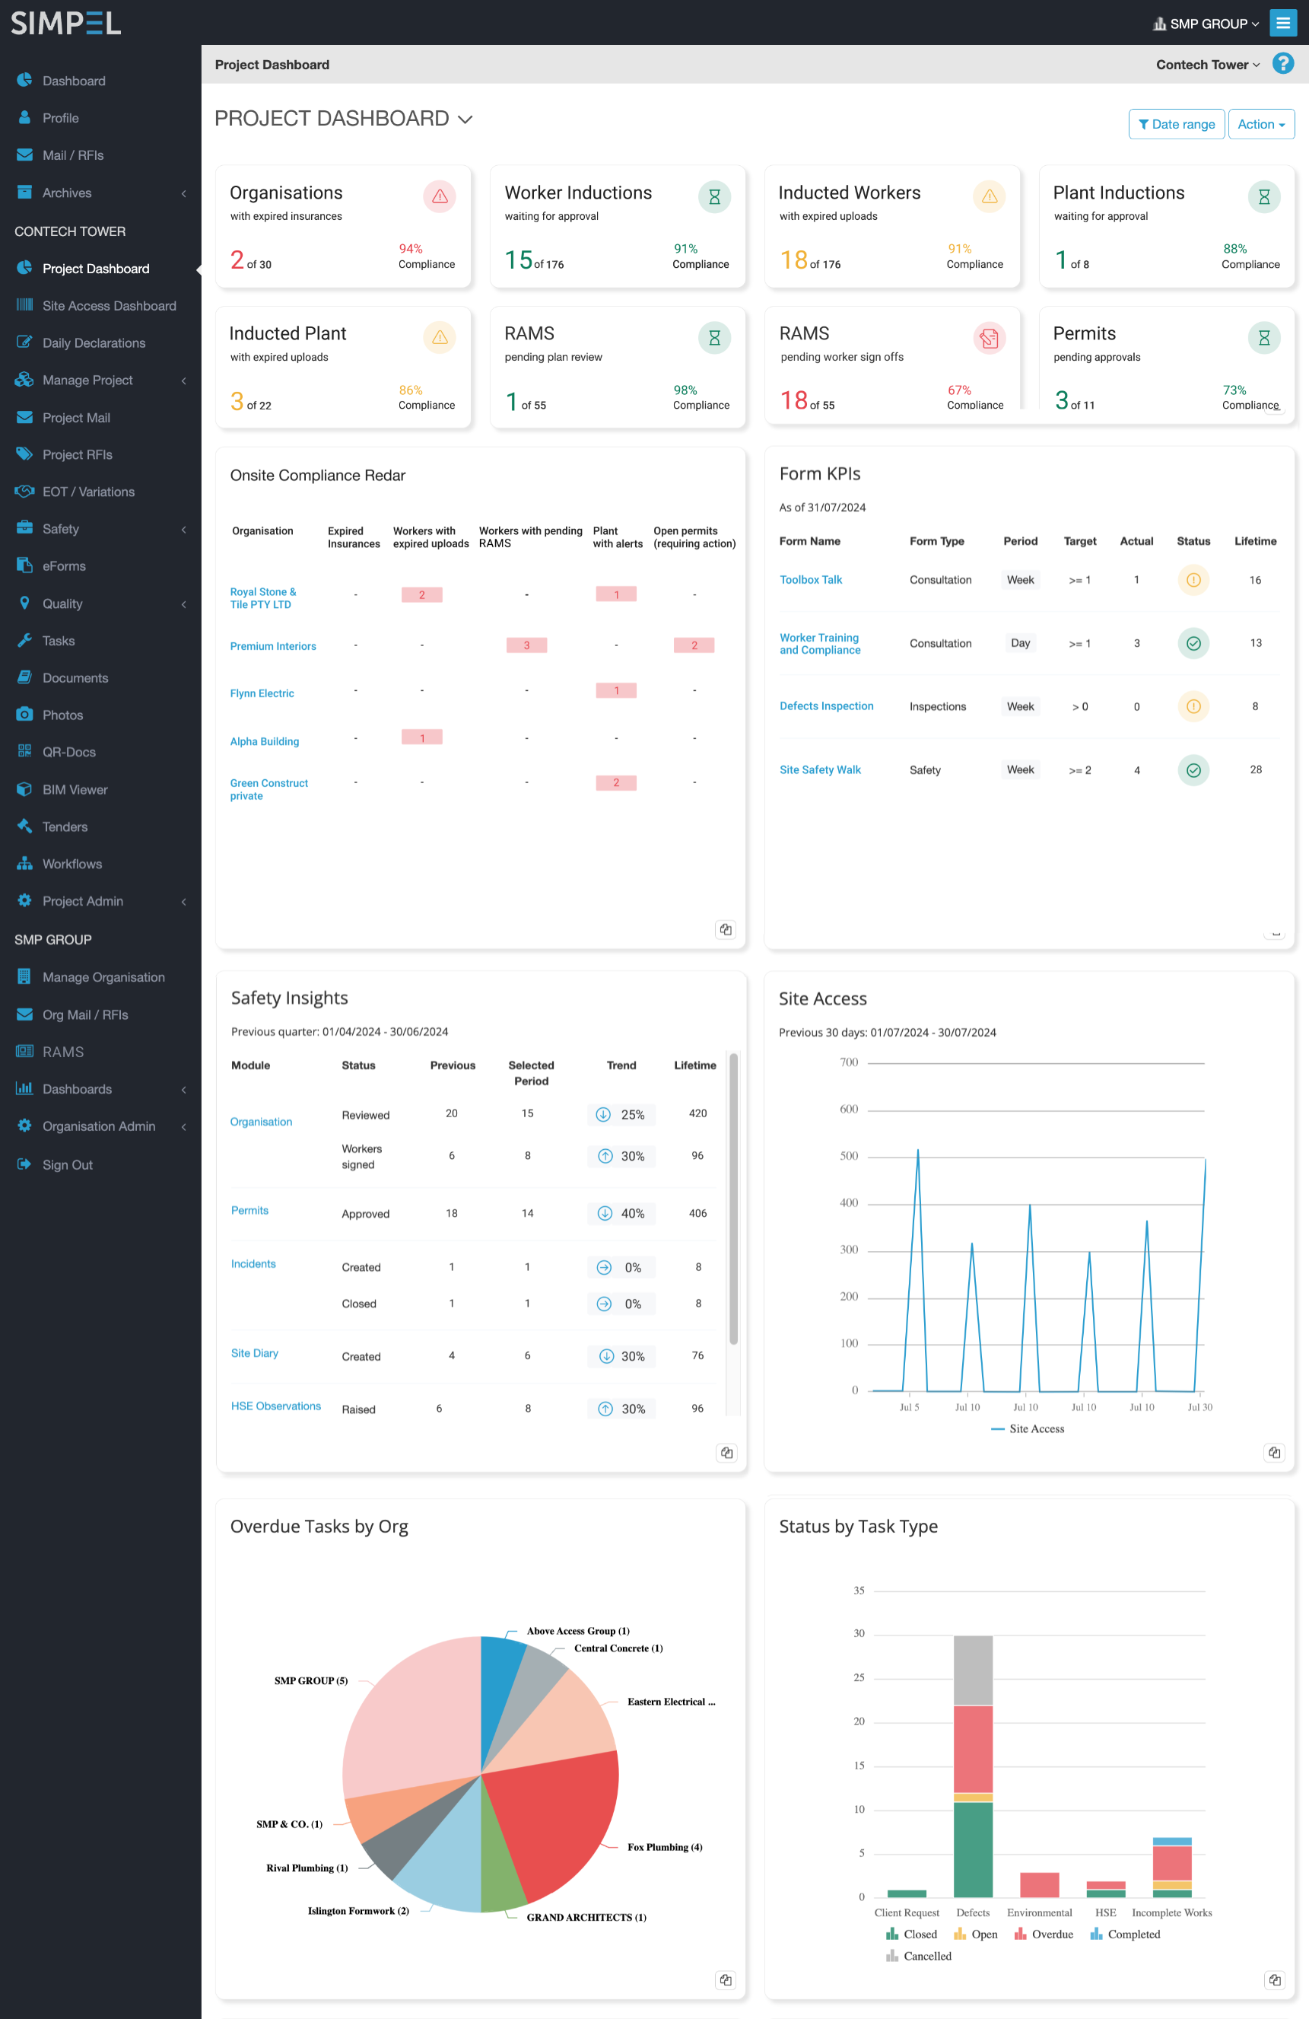Viewport: 1309px width, 2019px height.
Task: Toggle Site Access line in chart legend
Action: 1028,1428
